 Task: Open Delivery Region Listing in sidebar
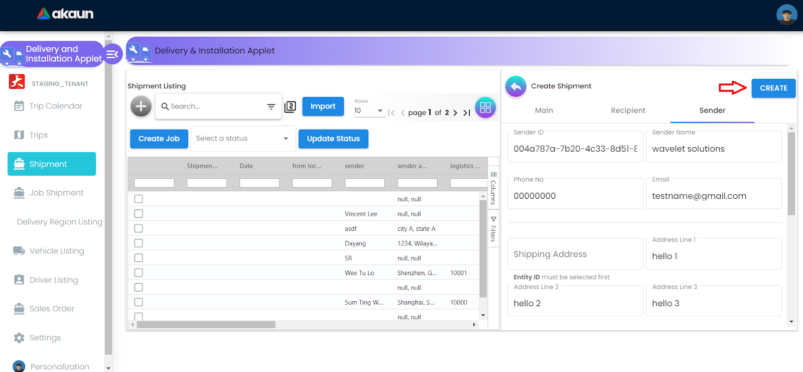tap(60, 222)
